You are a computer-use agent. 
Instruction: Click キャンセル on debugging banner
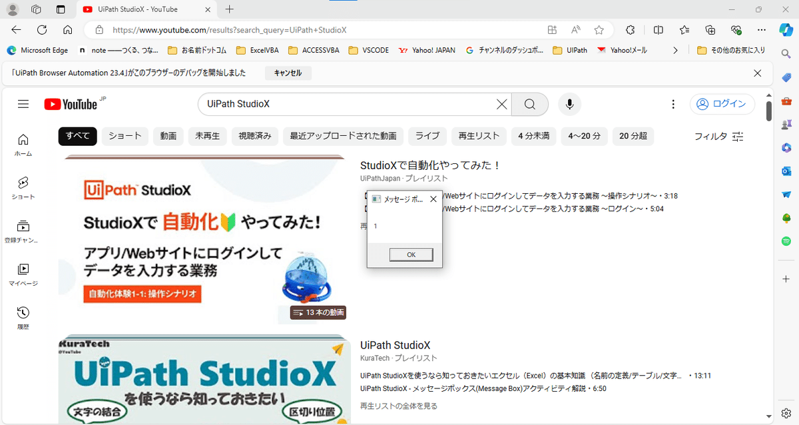(288, 73)
